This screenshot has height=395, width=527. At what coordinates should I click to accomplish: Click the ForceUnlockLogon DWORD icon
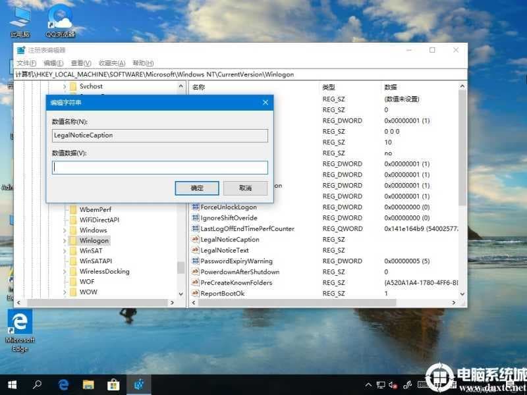[195, 207]
